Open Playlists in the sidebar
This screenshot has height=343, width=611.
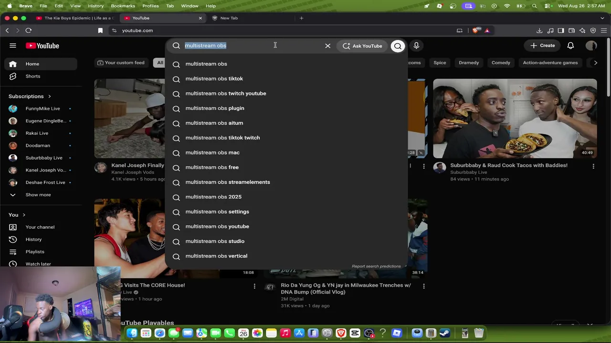pos(40,252)
